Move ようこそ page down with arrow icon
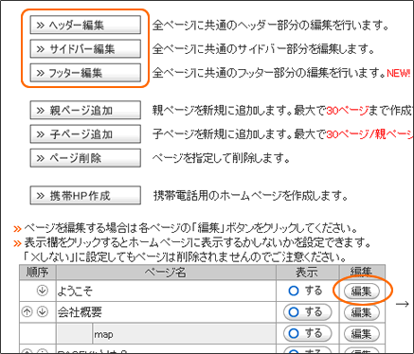The height and width of the screenshot is (354, 414). [x=43, y=291]
